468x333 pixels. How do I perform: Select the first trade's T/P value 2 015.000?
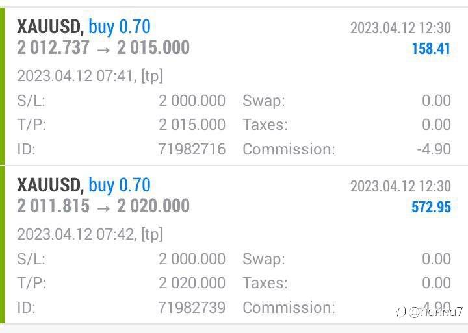click(x=192, y=125)
